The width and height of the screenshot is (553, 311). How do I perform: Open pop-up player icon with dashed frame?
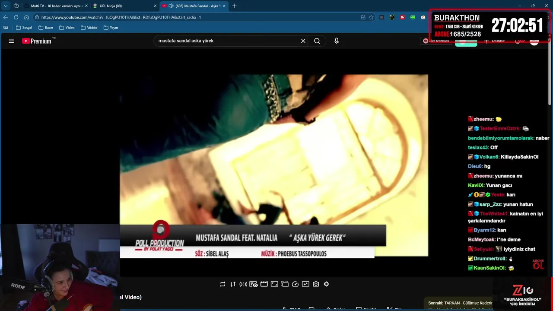point(285,284)
